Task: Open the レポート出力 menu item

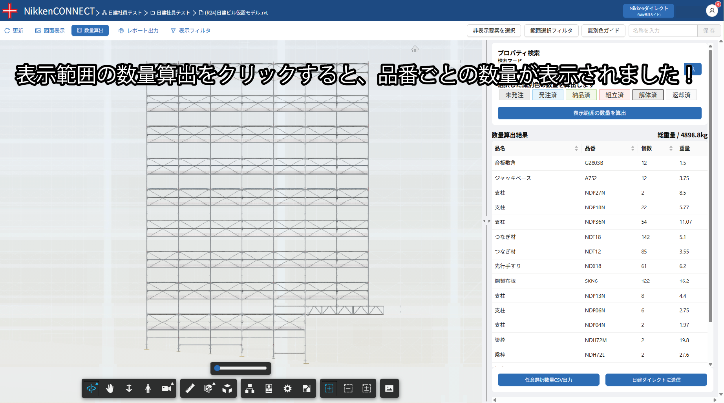Action: [139, 31]
